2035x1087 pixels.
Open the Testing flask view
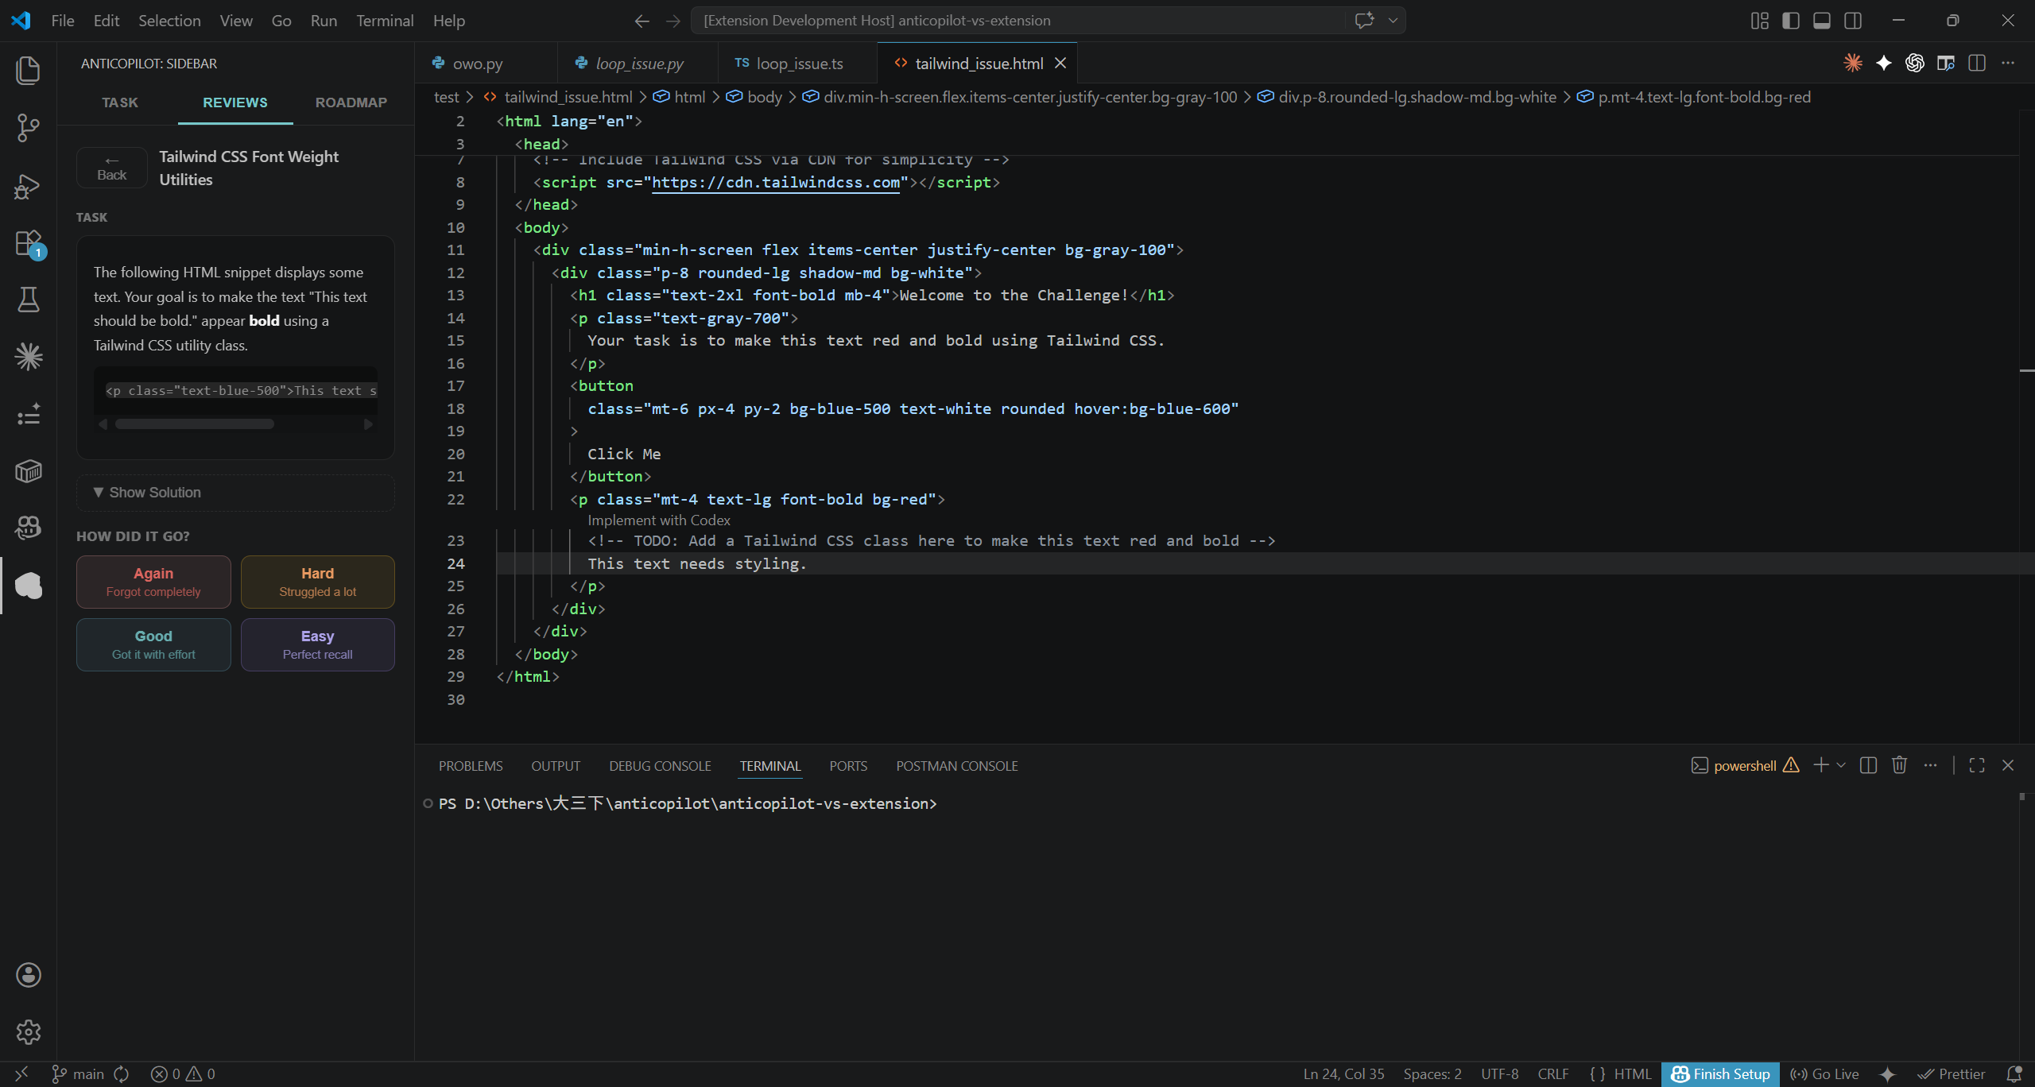29,300
